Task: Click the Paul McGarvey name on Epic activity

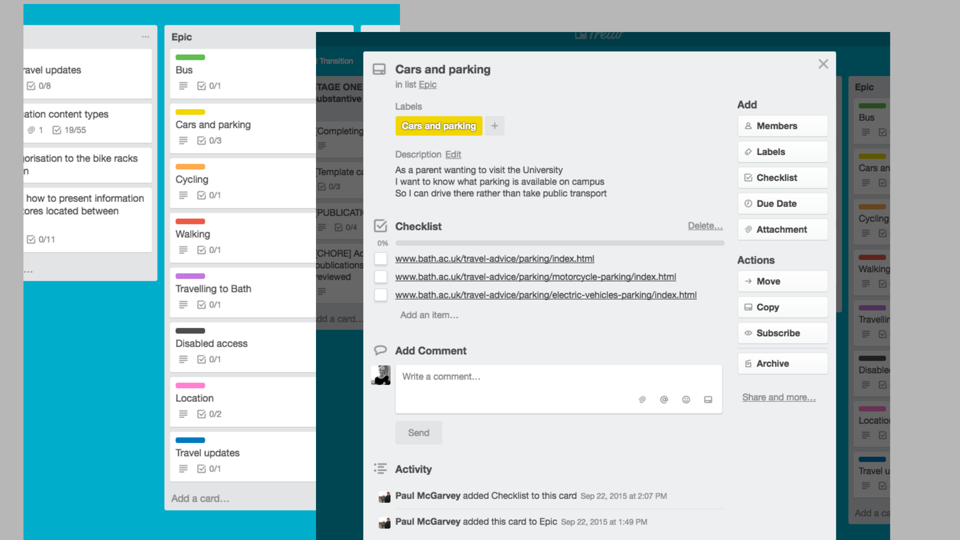Action: click(427, 521)
